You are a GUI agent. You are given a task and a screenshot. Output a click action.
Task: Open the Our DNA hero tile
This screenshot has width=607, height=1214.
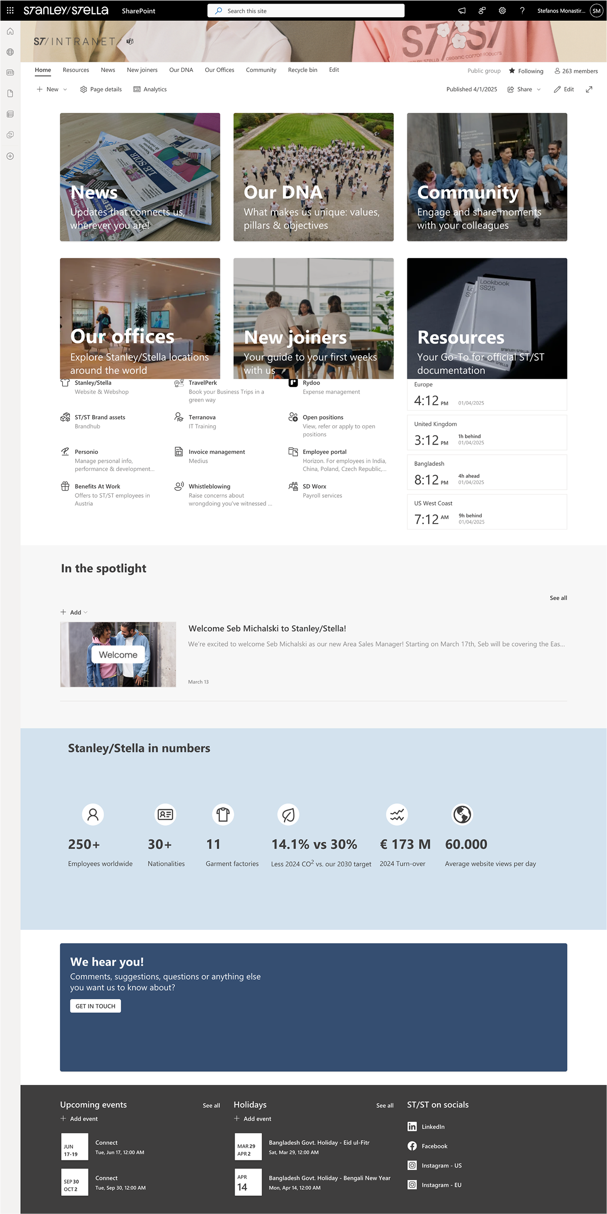(313, 177)
